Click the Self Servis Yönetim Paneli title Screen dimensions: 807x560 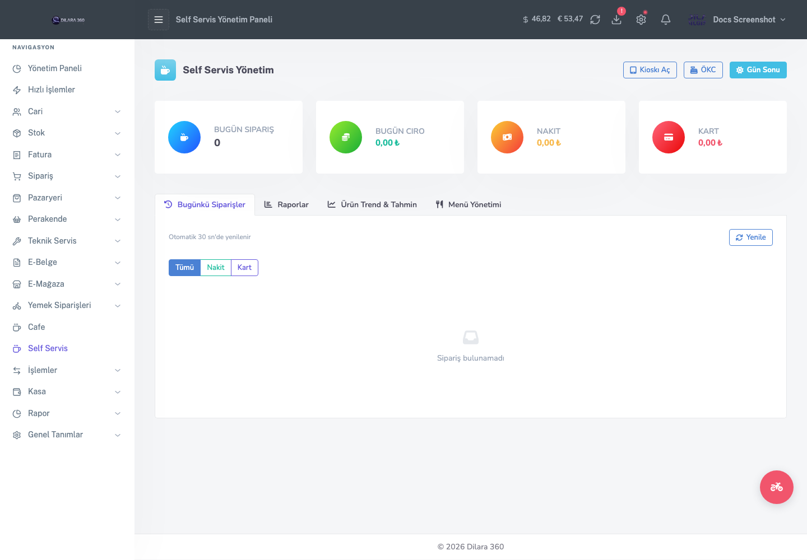pos(224,20)
